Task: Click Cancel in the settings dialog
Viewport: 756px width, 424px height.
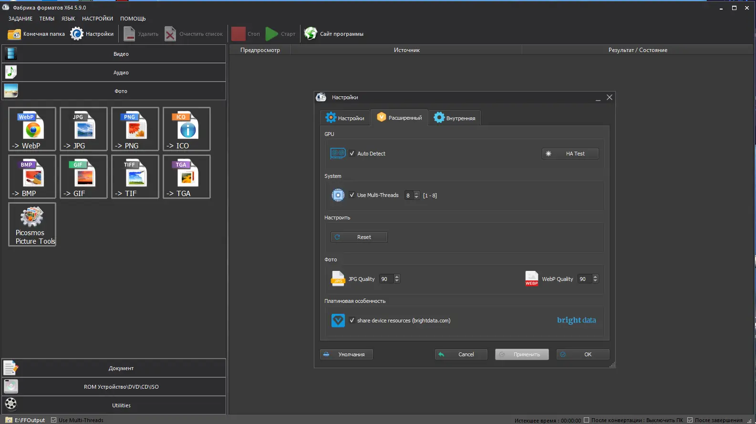Action: click(x=461, y=354)
